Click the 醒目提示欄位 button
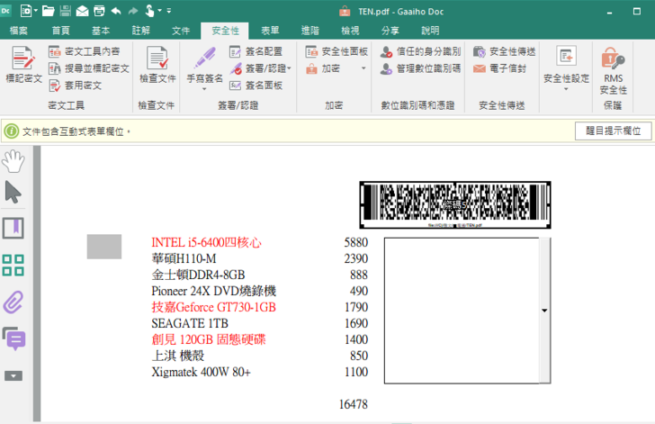Image resolution: width=655 pixels, height=424 pixels. [613, 131]
